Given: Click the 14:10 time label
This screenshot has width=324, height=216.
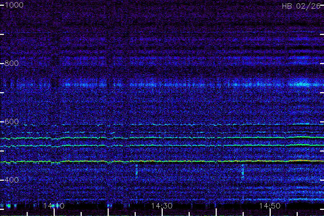Looking at the screenshot, I should (x=54, y=206).
